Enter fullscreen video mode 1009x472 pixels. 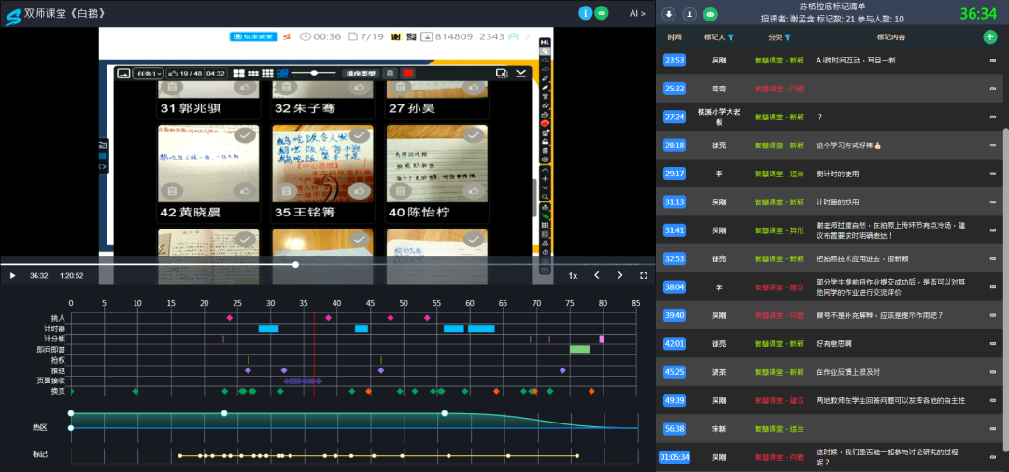pos(643,276)
